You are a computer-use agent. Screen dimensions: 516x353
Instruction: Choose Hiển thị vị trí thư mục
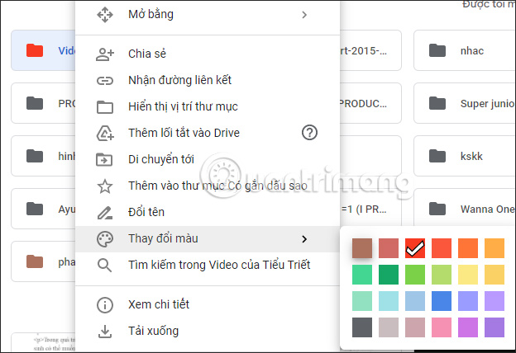click(194, 106)
